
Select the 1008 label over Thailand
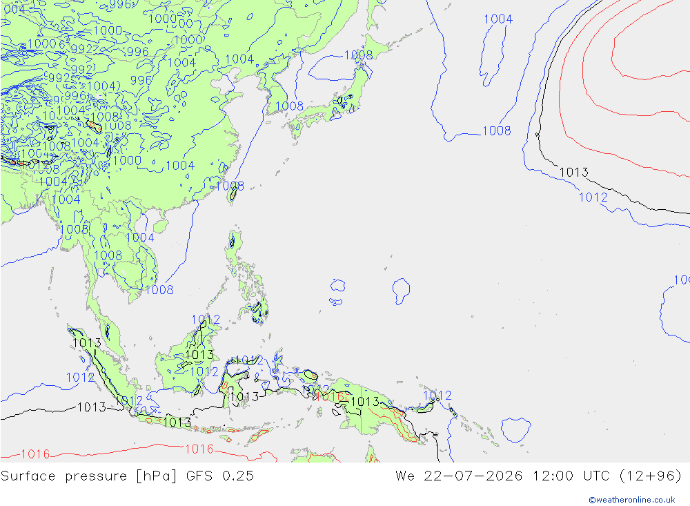pyautogui.click(x=108, y=255)
